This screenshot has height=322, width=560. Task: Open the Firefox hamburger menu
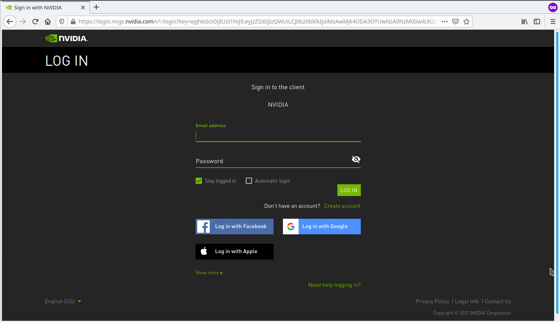(553, 22)
